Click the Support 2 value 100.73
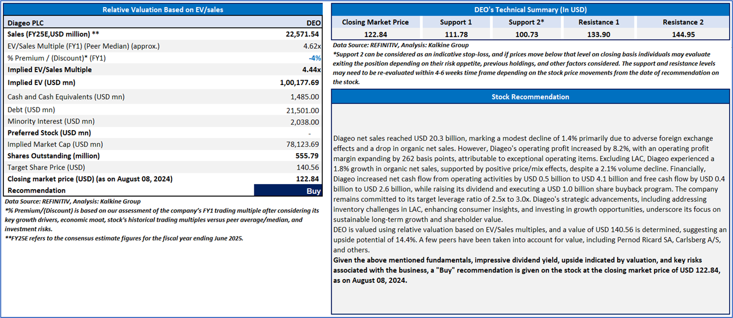Viewport: 733px width, 318px height. pyautogui.click(x=527, y=35)
